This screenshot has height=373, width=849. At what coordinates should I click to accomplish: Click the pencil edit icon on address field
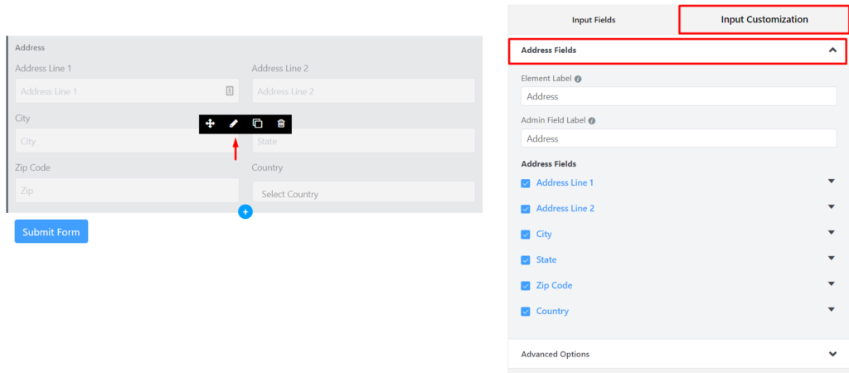(x=234, y=124)
